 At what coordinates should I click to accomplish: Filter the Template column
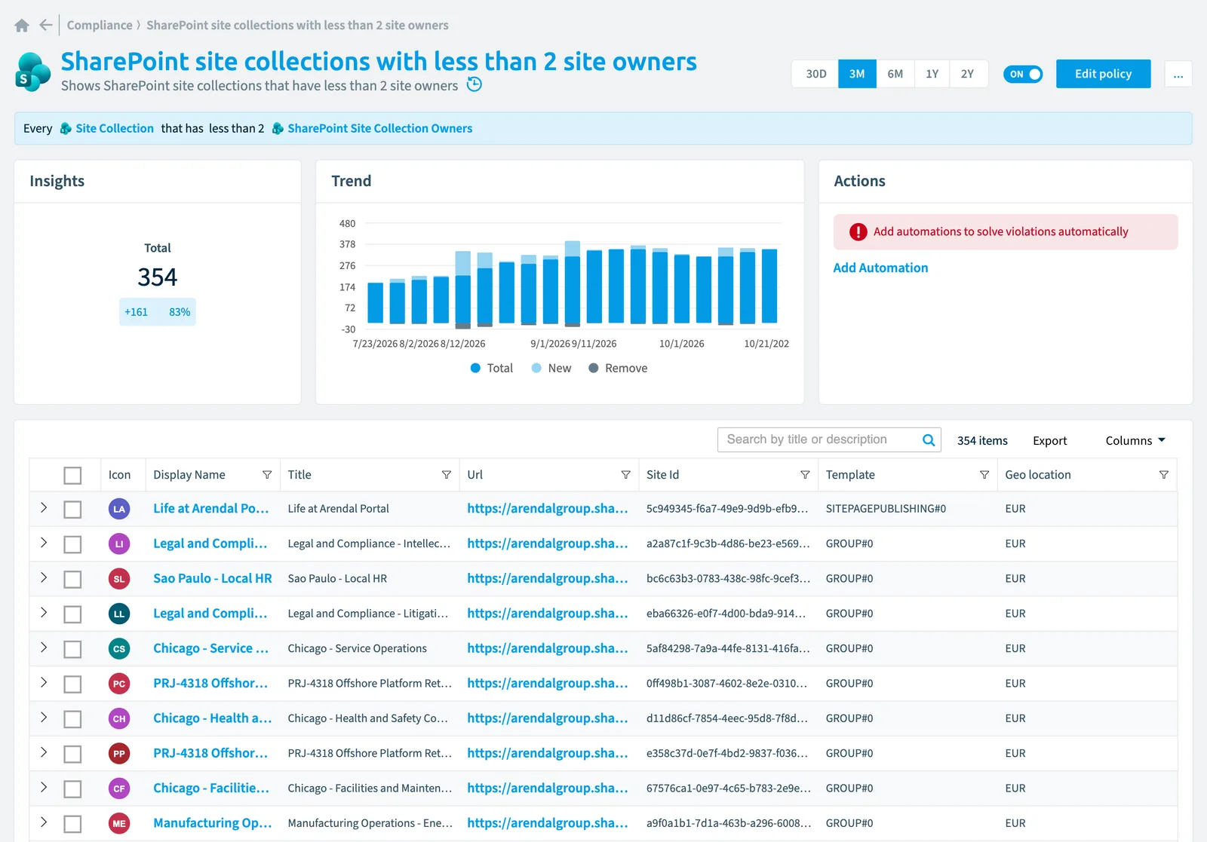click(x=984, y=475)
